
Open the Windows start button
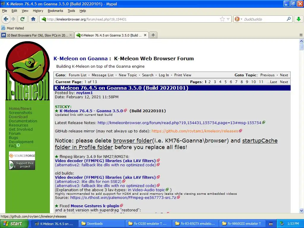point(14,224)
